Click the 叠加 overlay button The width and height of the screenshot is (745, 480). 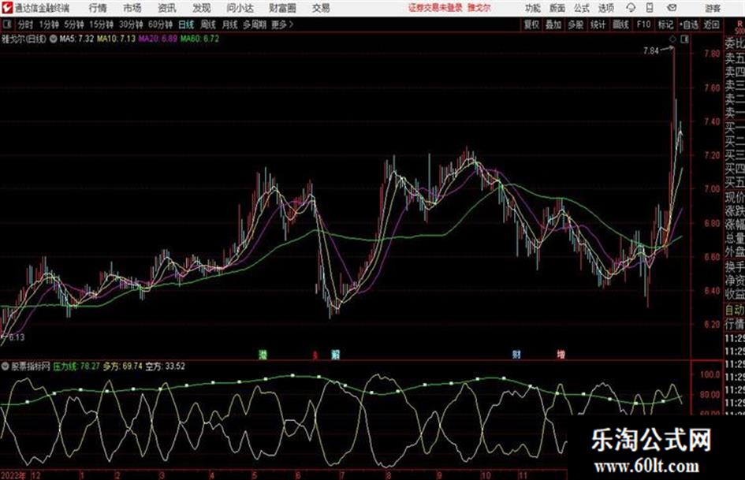[x=553, y=24]
